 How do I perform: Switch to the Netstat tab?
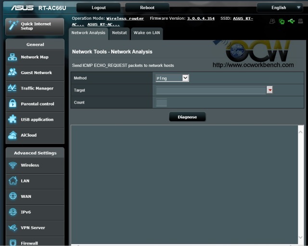pos(119,33)
